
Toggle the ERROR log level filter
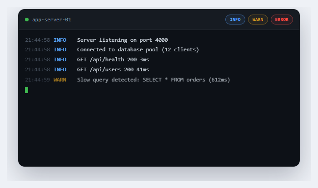282,20
